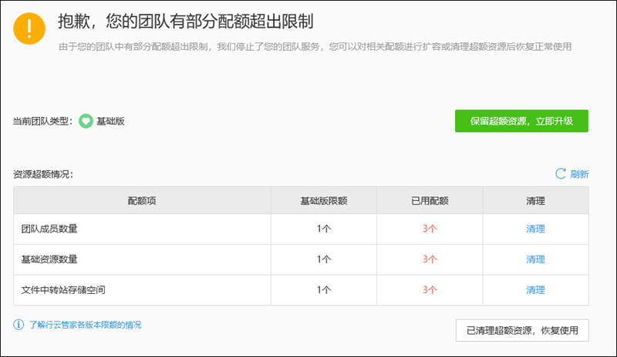The height and width of the screenshot is (357, 617).
Task: Click the 资源超额情况 label
Action: coord(43,175)
